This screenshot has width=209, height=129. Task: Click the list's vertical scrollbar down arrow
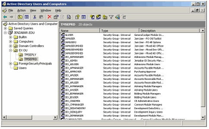[x=203, y=117]
